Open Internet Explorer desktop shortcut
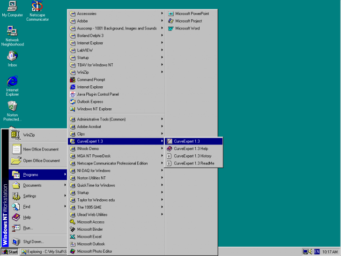This screenshot has width=341, height=256. 12,82
